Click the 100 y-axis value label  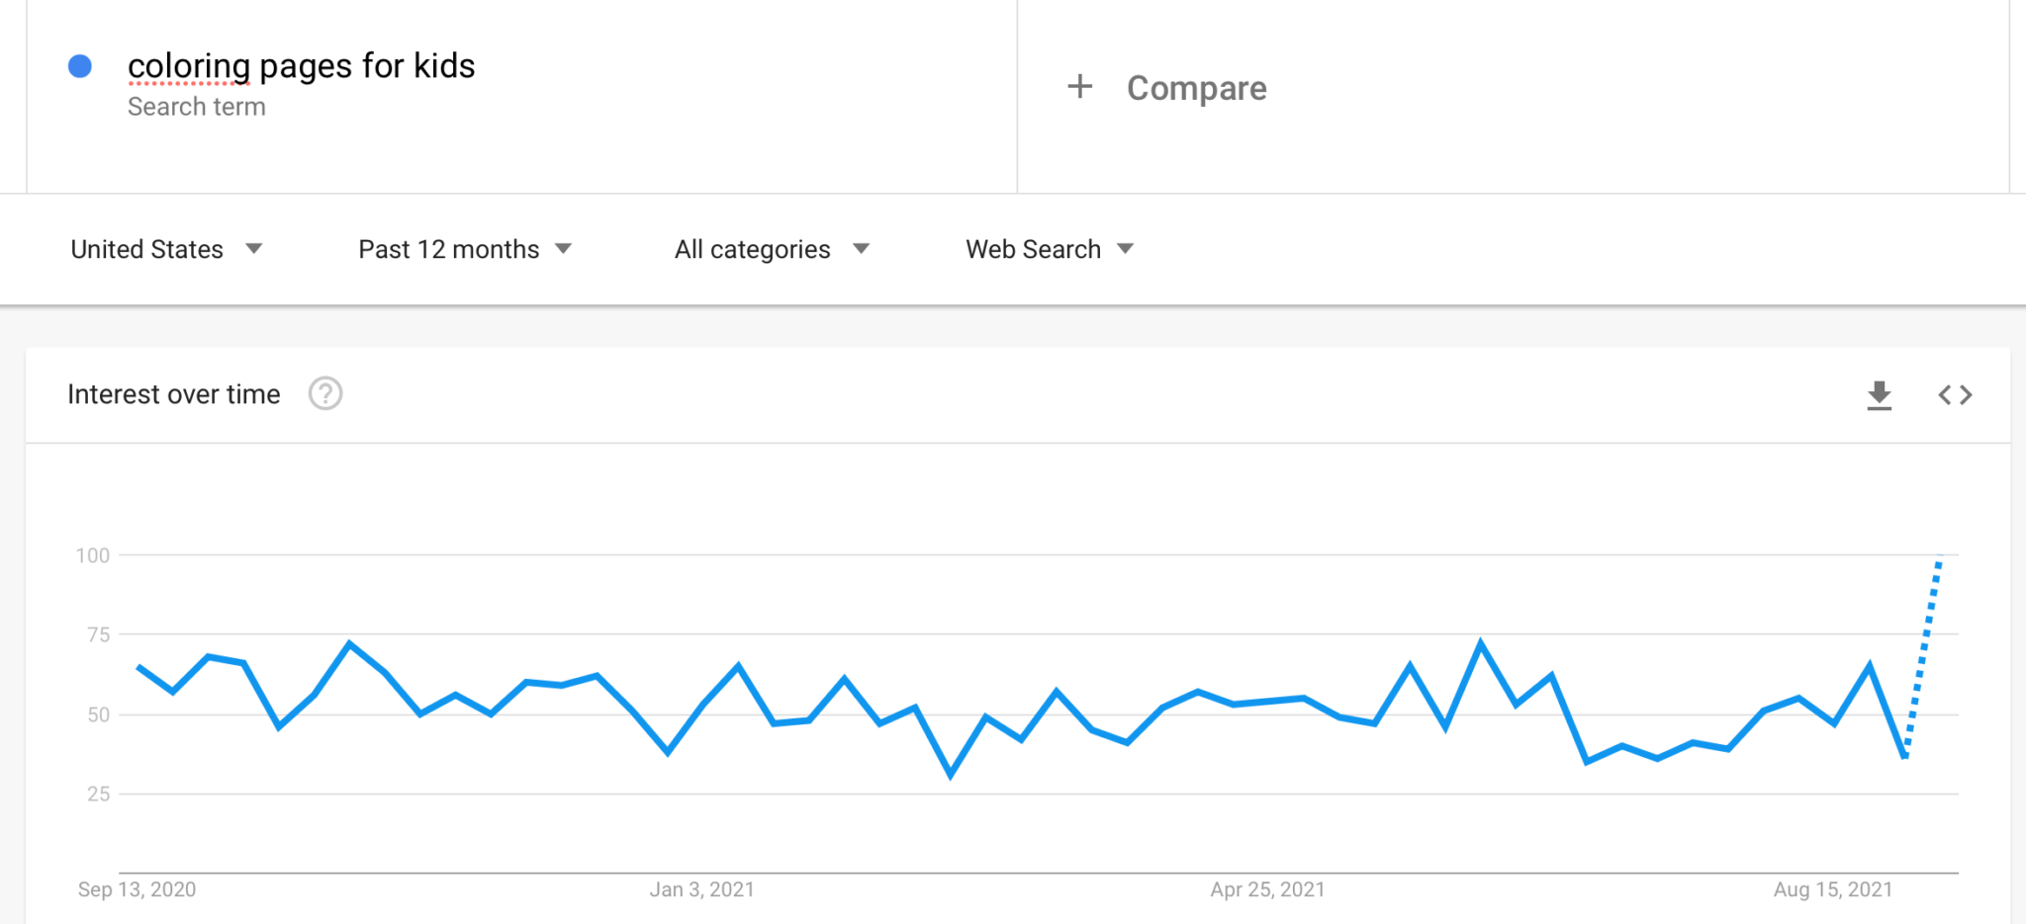tap(93, 555)
